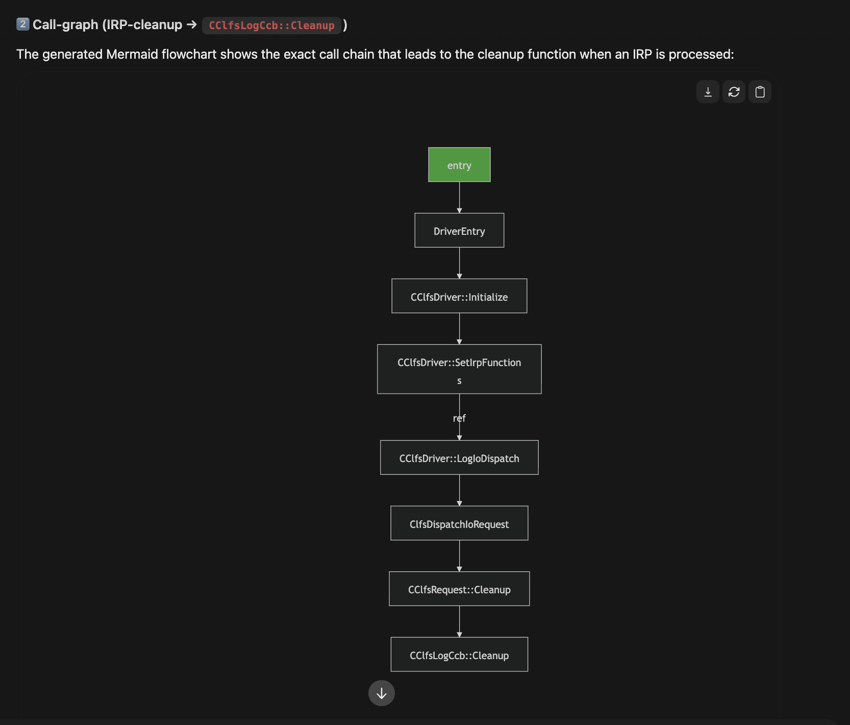
Task: Click the ClfsDispatchIoRequest node
Action: (x=459, y=523)
